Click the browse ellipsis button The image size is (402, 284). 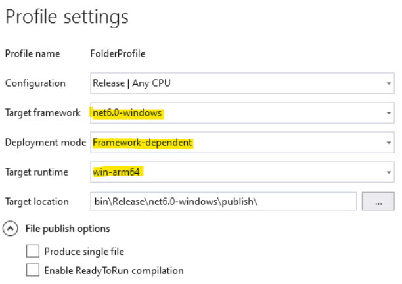[x=378, y=201]
